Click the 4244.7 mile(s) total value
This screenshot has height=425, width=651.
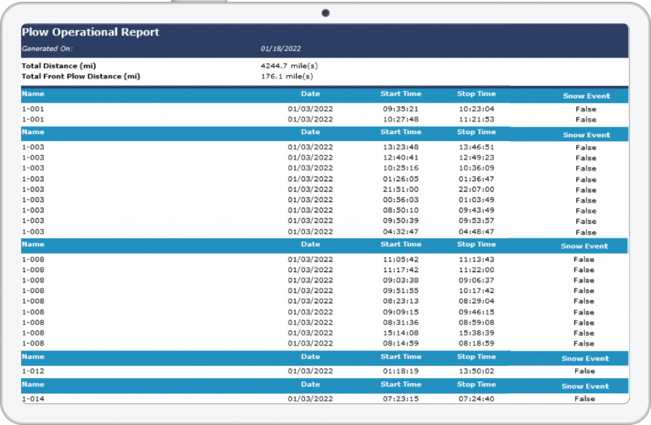coord(287,65)
